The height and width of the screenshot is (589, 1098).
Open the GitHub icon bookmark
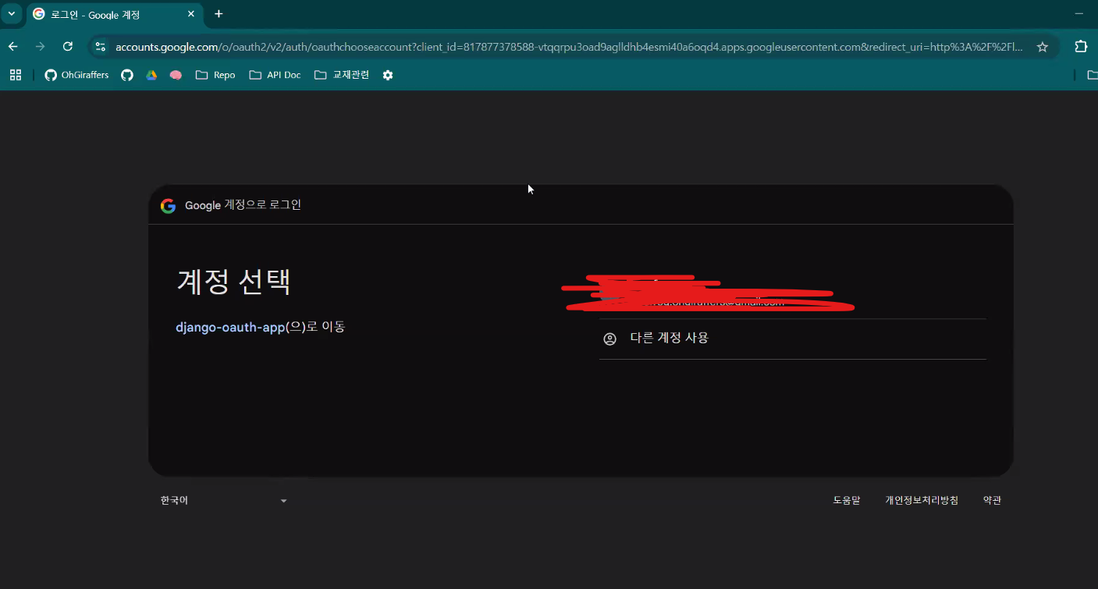(127, 75)
